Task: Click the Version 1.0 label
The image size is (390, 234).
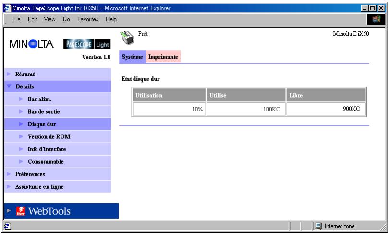Action: [x=96, y=57]
